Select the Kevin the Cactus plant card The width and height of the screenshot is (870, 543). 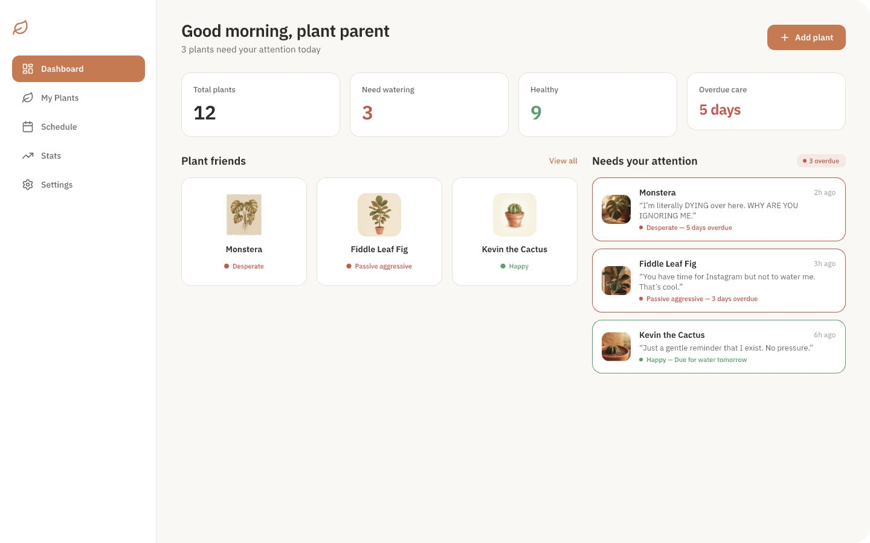click(515, 232)
